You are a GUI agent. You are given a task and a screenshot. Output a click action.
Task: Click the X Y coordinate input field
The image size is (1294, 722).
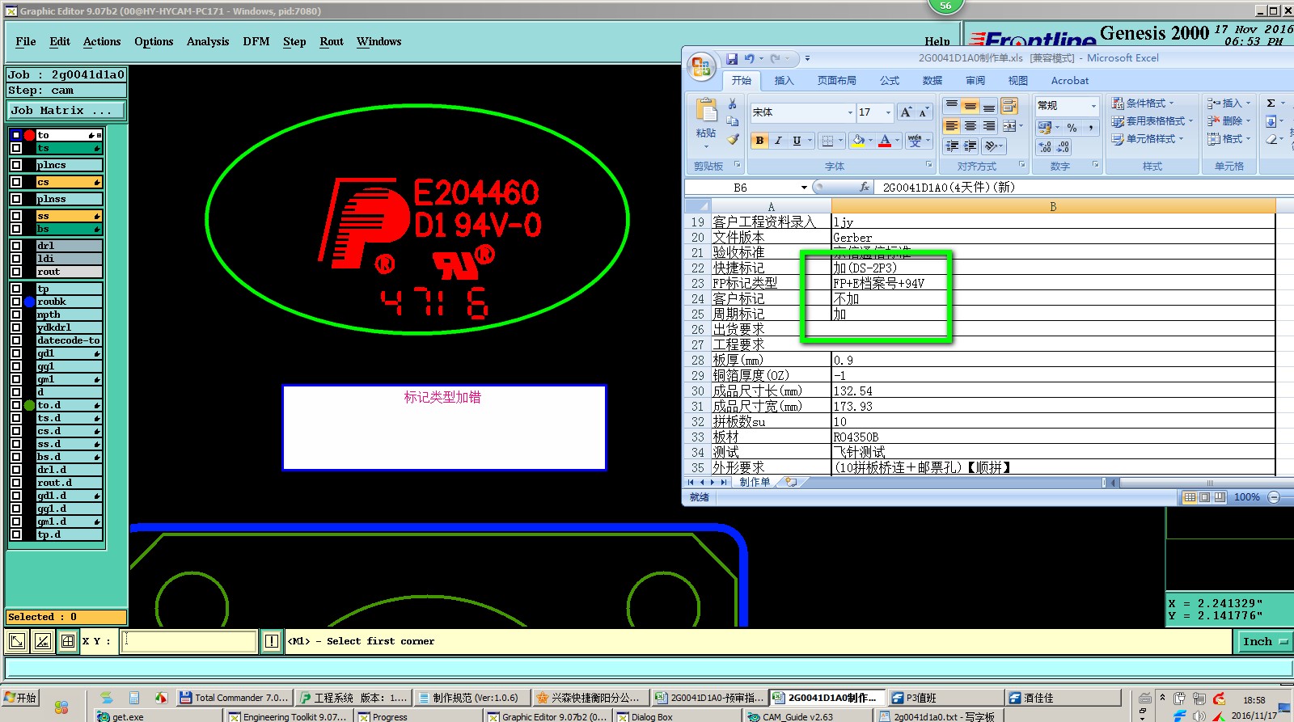pos(189,641)
